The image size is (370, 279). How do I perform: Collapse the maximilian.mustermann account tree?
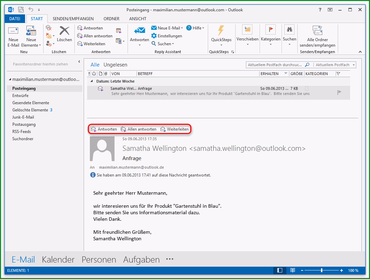[x=10, y=80]
